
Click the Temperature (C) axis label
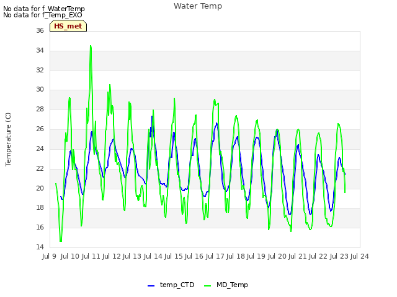pyautogui.click(x=8, y=139)
